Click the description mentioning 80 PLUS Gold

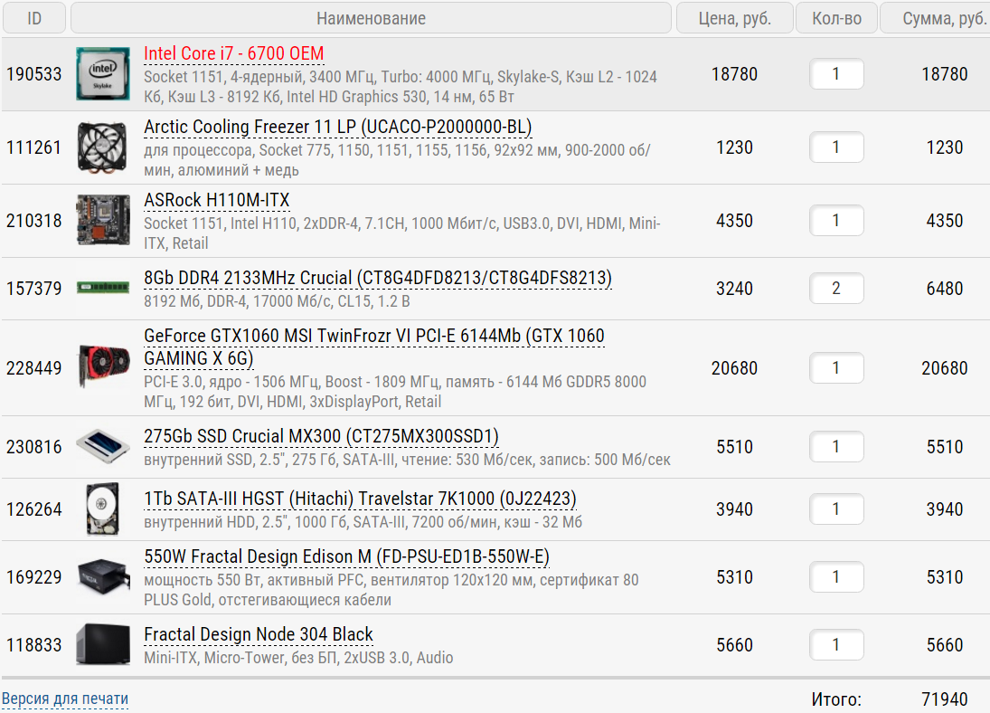[x=391, y=590]
